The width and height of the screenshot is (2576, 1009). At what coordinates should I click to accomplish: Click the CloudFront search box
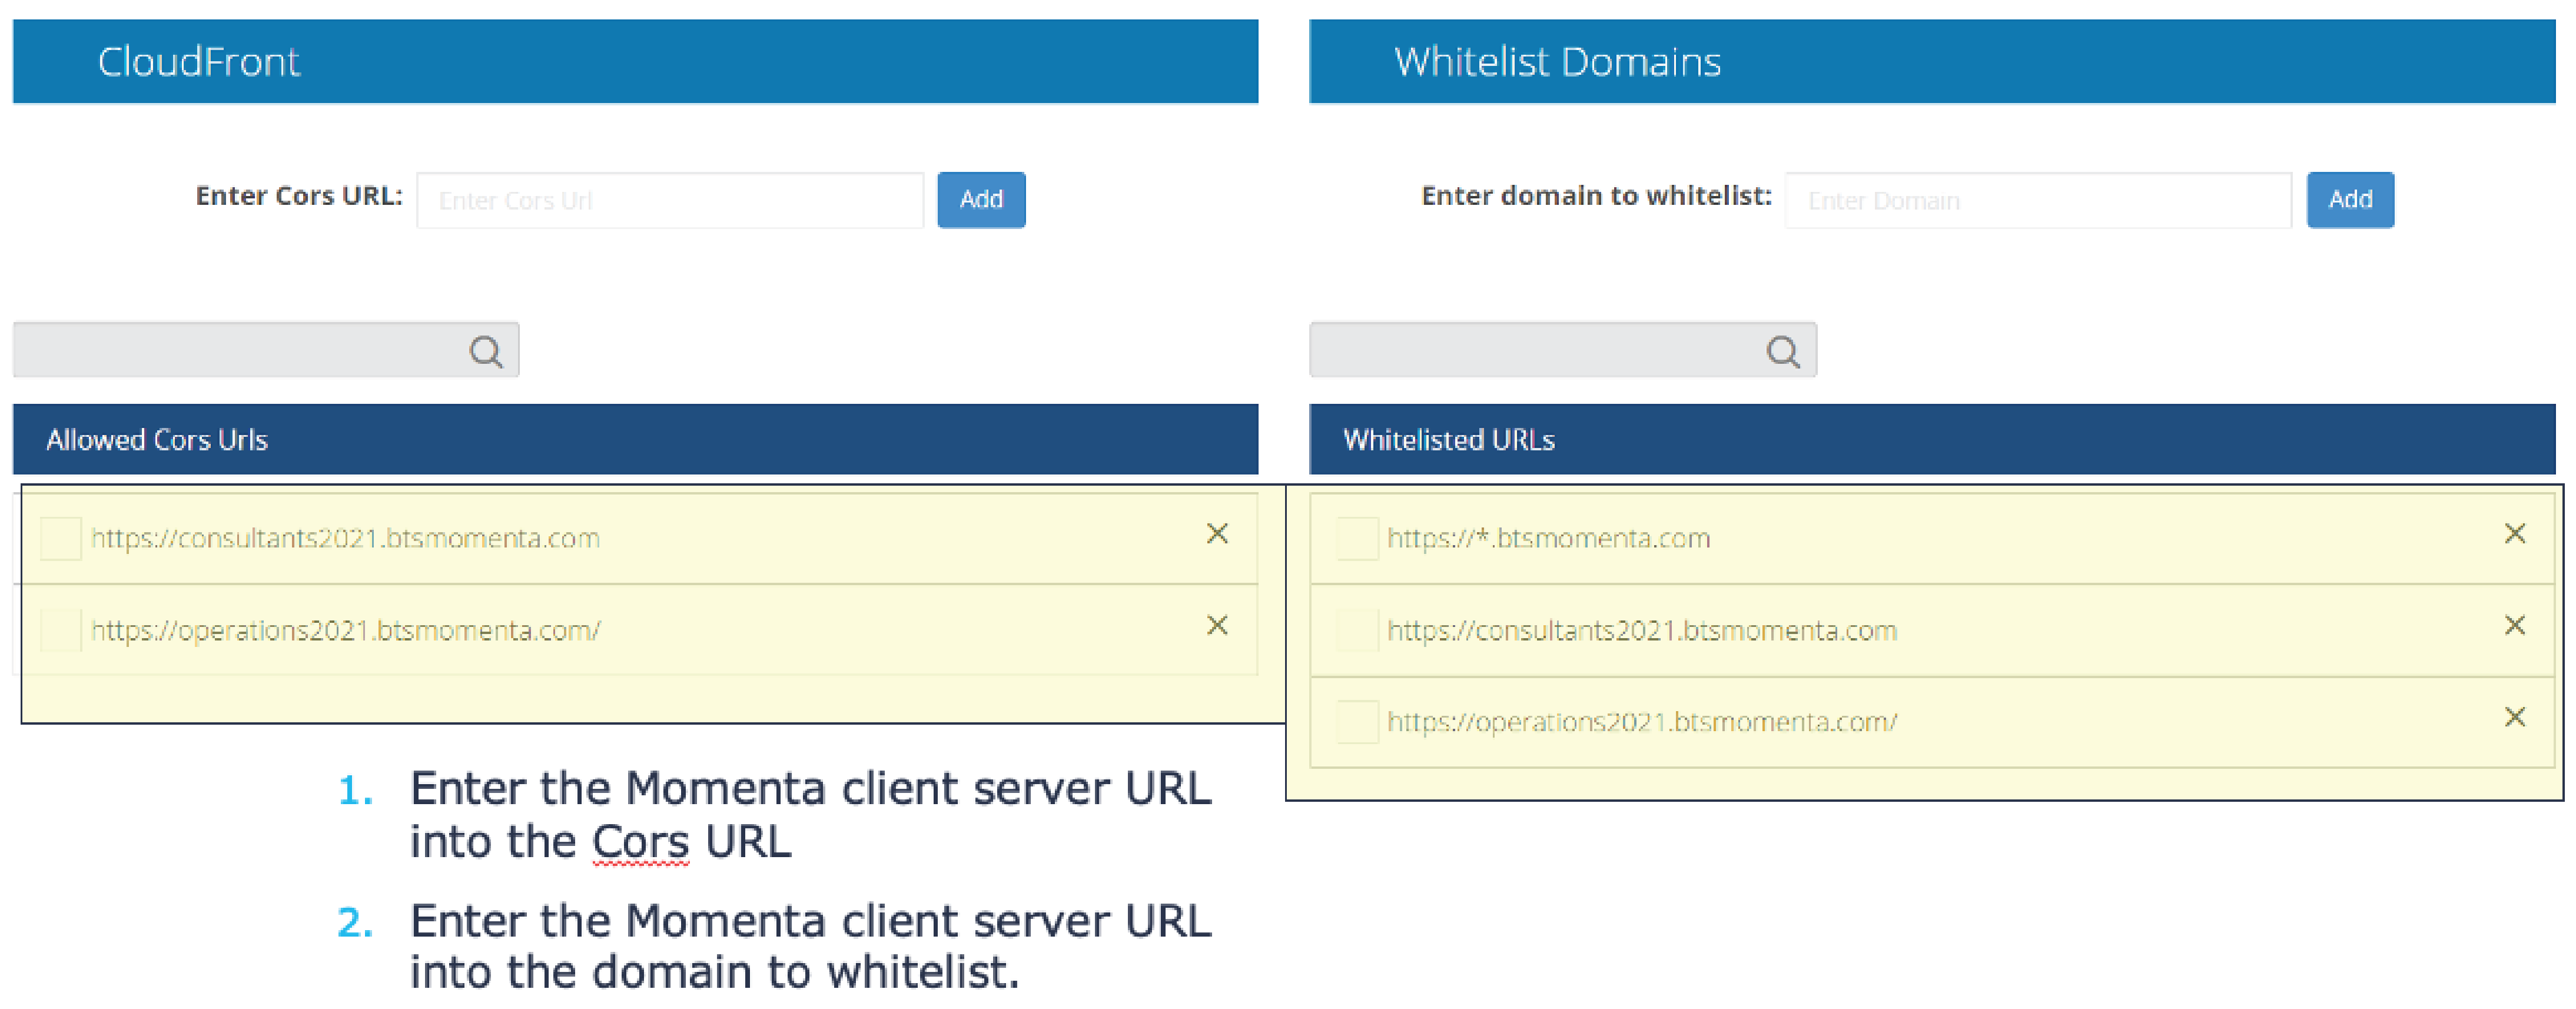coord(240,350)
